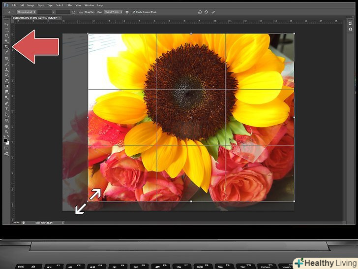
Task: Open the Unconstrained aspect ratio dropdown
Action: [x=26, y=11]
